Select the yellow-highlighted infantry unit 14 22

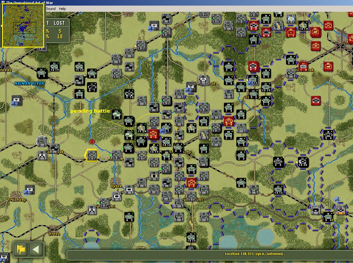coord(92,155)
